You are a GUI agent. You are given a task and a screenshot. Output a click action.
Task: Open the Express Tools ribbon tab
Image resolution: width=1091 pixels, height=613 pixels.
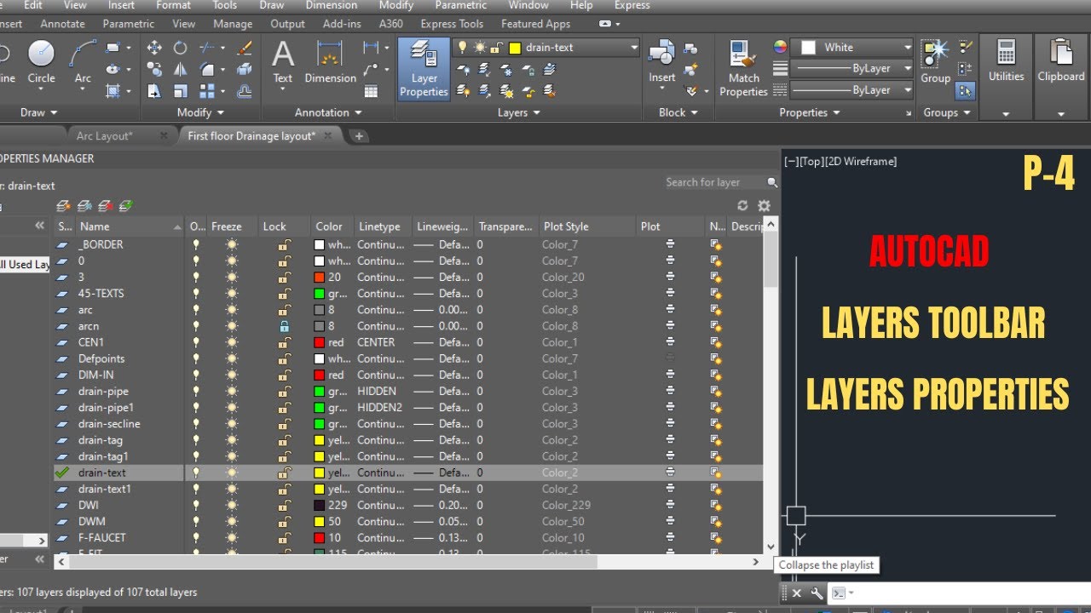click(x=452, y=24)
